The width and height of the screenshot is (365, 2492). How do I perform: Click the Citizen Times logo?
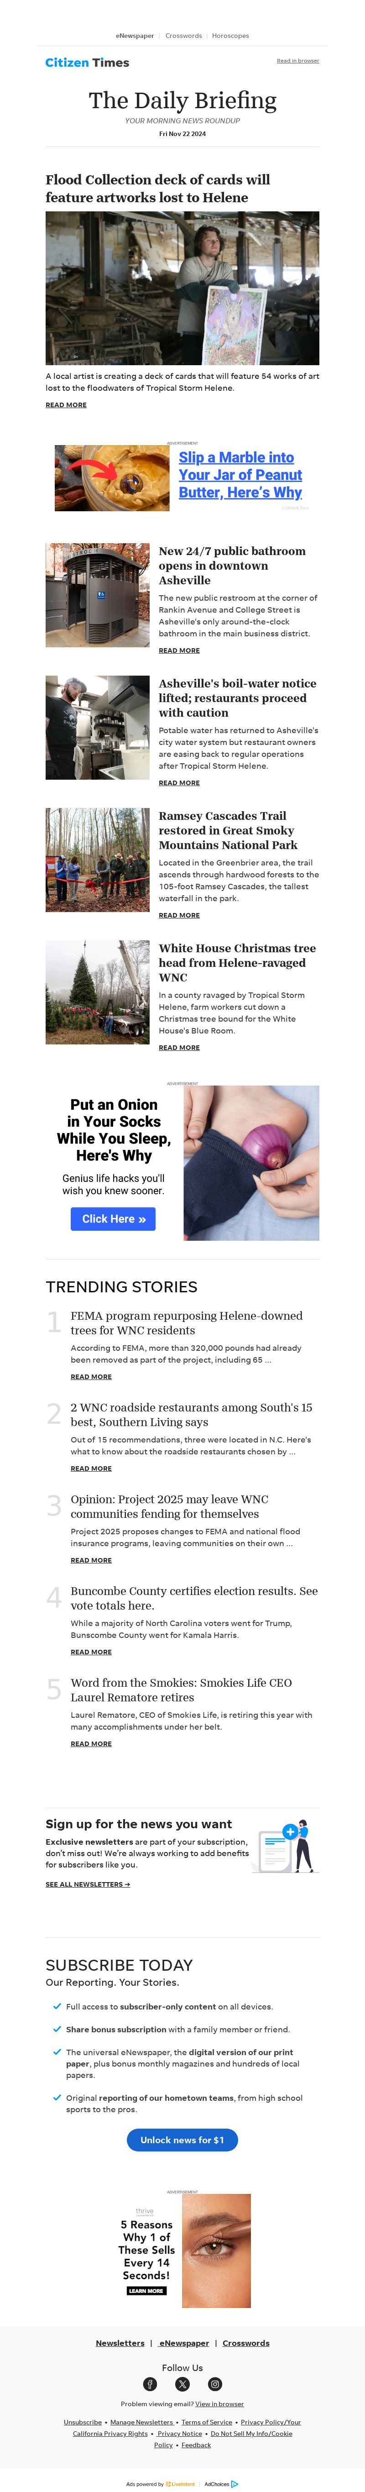click(x=87, y=63)
